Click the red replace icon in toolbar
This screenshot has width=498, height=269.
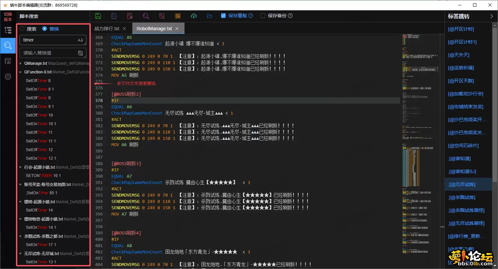click(x=162, y=16)
